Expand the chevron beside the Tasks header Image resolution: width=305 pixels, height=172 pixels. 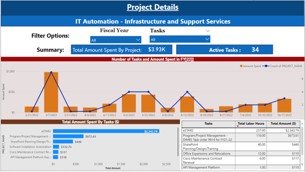208,31
